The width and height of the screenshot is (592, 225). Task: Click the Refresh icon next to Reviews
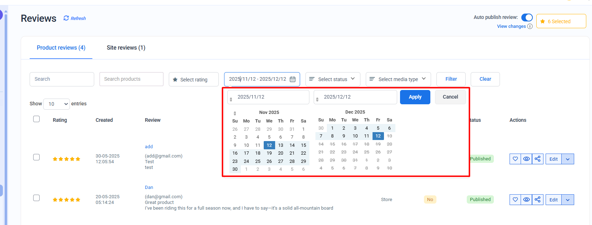pos(66,18)
